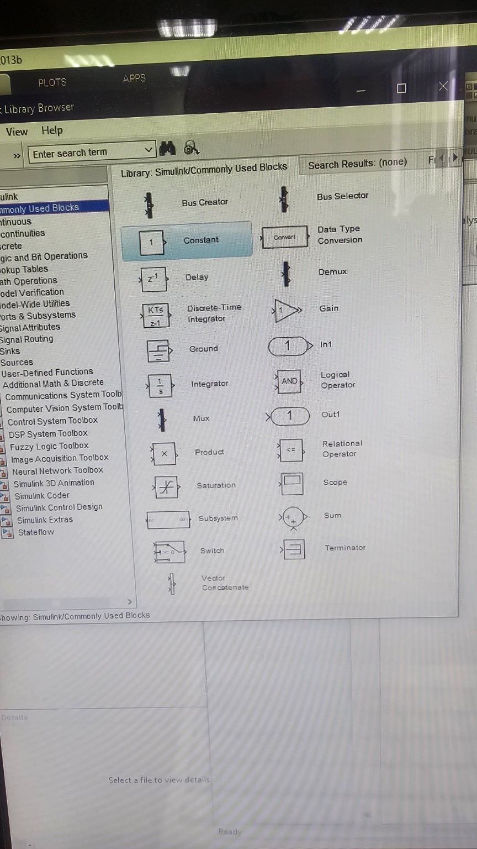The image size is (477, 849).
Task: Click the Gain block triangle icon
Action: 287,311
